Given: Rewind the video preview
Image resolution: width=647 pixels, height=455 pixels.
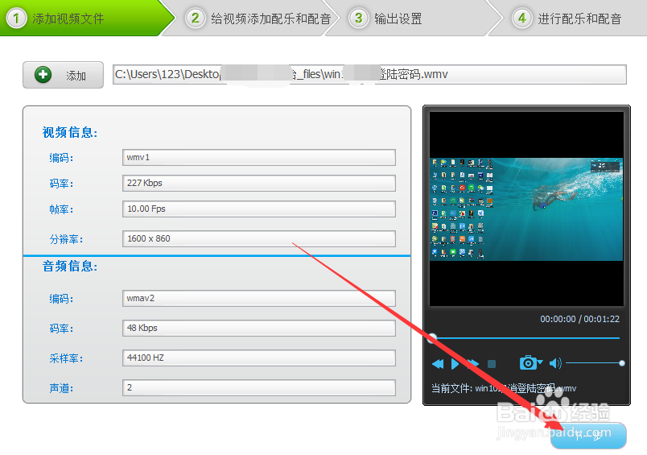Looking at the screenshot, I should click(438, 364).
